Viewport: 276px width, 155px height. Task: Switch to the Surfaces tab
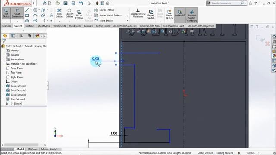(x=30, y=26)
